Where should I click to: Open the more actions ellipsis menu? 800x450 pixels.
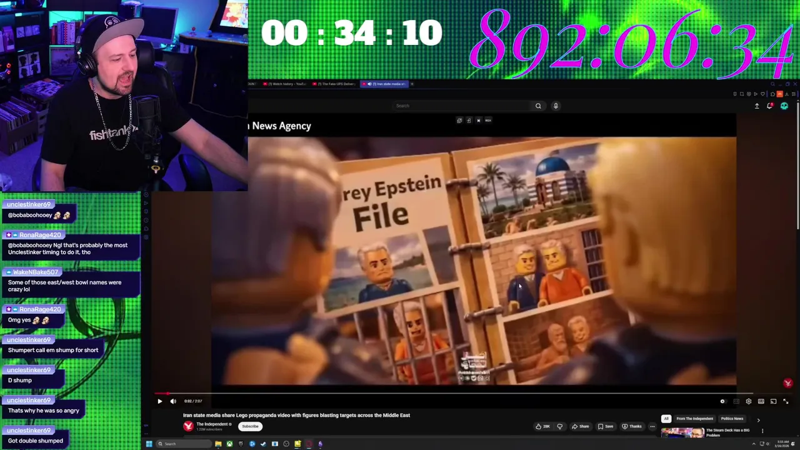[652, 426]
